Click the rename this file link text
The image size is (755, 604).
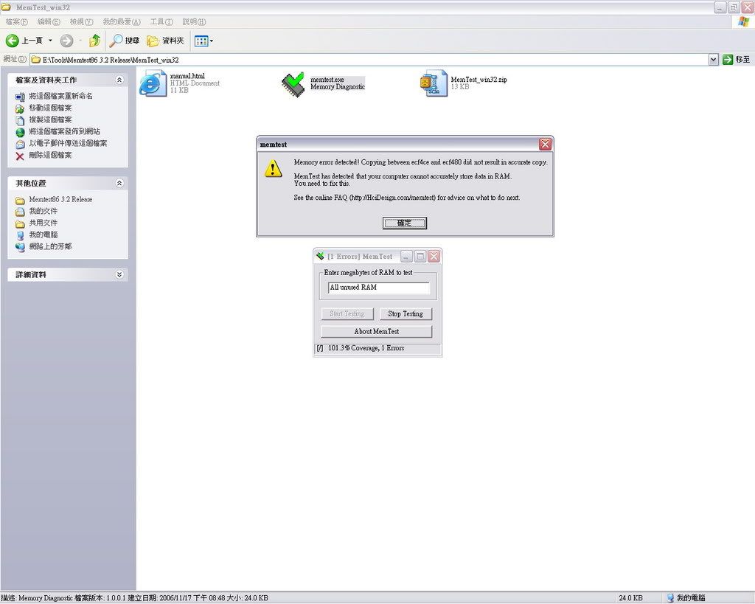click(x=60, y=96)
